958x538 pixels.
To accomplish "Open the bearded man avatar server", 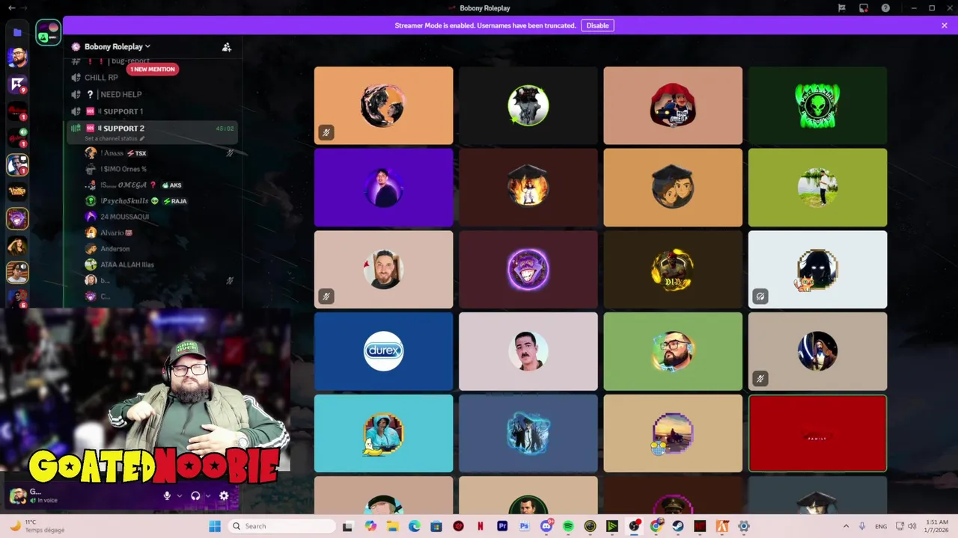I will (x=17, y=58).
